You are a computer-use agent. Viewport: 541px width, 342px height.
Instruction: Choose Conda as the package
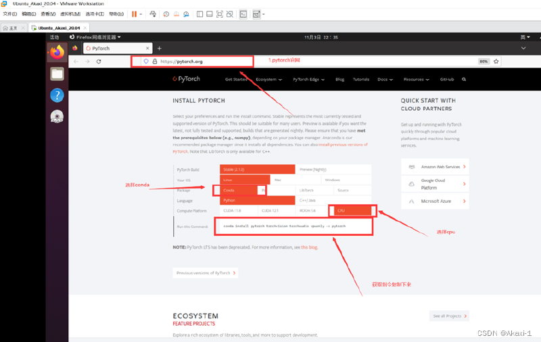(239, 190)
